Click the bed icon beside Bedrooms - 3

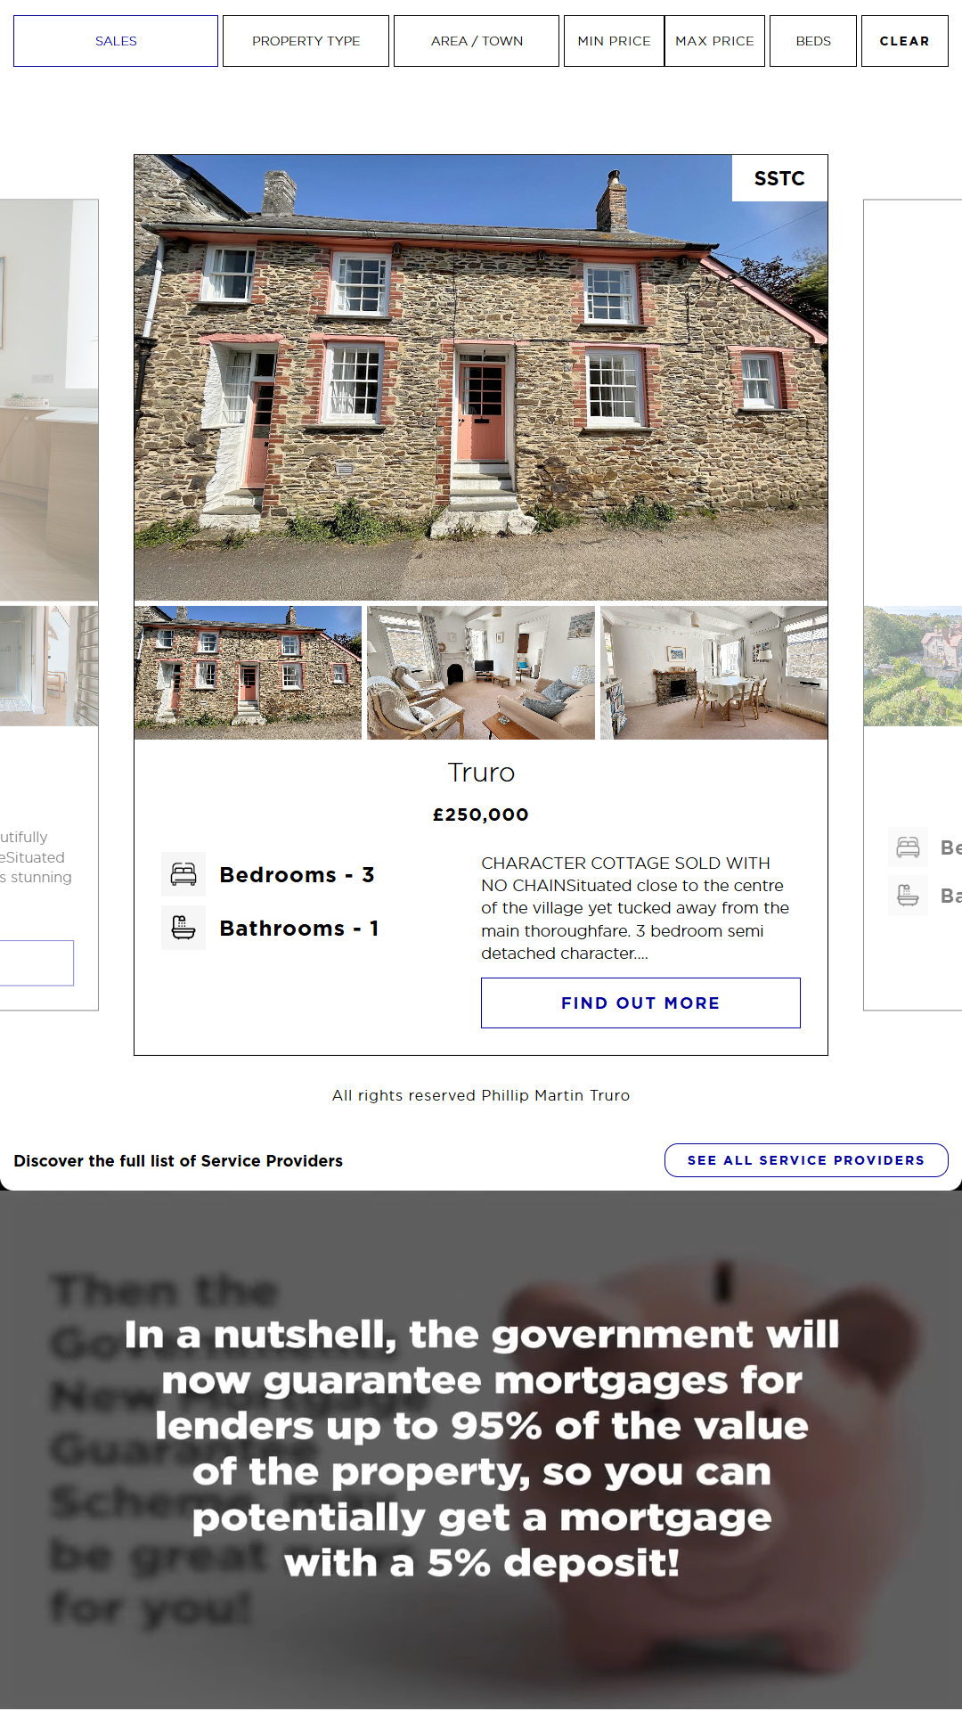pyautogui.click(x=183, y=874)
